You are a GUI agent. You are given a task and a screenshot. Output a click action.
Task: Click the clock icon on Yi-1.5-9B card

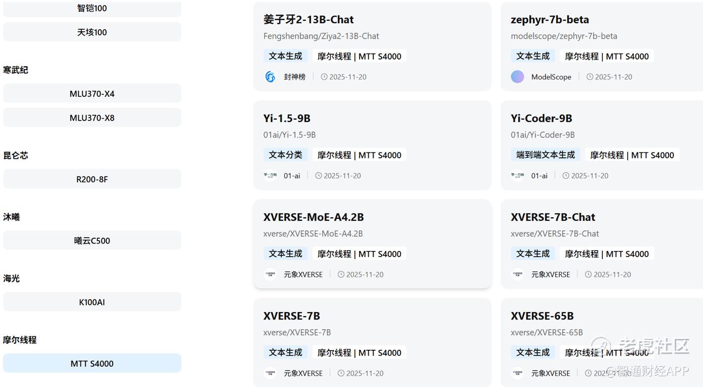coord(319,176)
